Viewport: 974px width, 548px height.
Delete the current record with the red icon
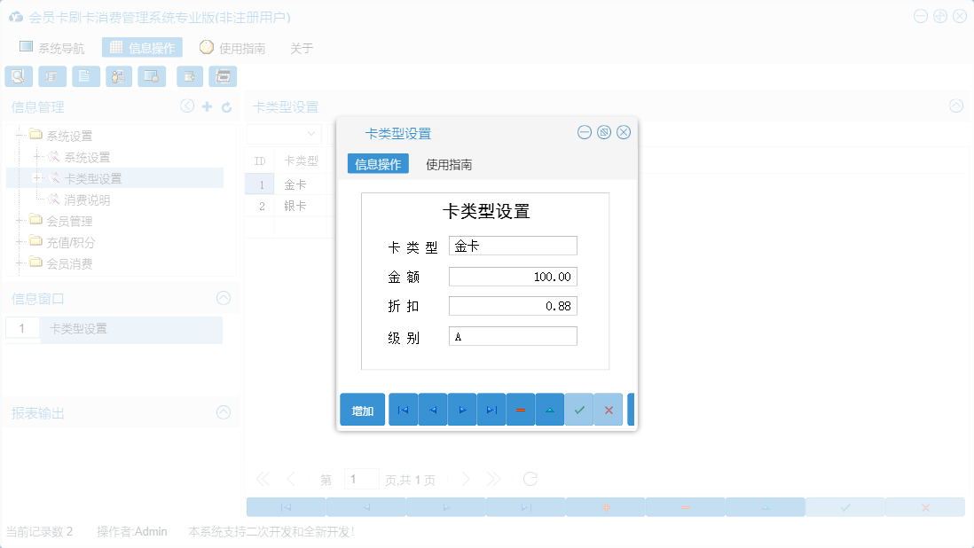pyautogui.click(x=521, y=409)
